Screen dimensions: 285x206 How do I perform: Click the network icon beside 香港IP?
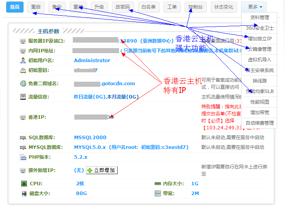(23, 117)
